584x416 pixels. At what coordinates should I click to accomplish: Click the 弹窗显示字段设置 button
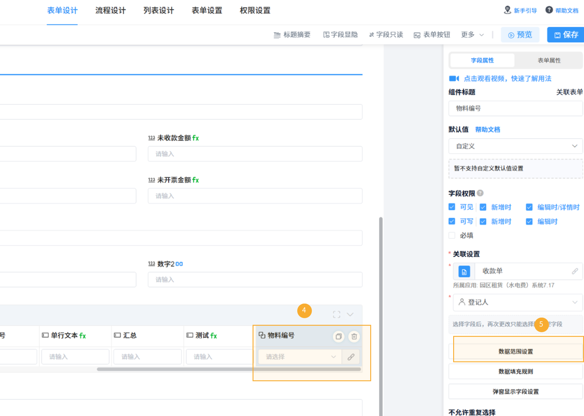pyautogui.click(x=516, y=391)
